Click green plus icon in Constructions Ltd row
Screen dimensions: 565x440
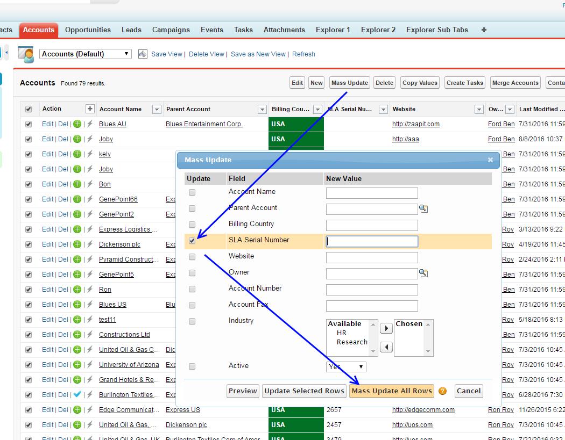click(x=77, y=335)
